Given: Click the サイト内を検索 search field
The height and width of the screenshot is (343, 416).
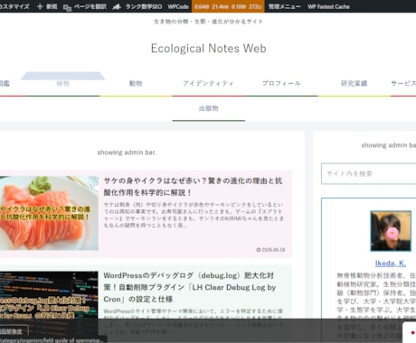Looking at the screenshot, I should pyautogui.click(x=368, y=173).
